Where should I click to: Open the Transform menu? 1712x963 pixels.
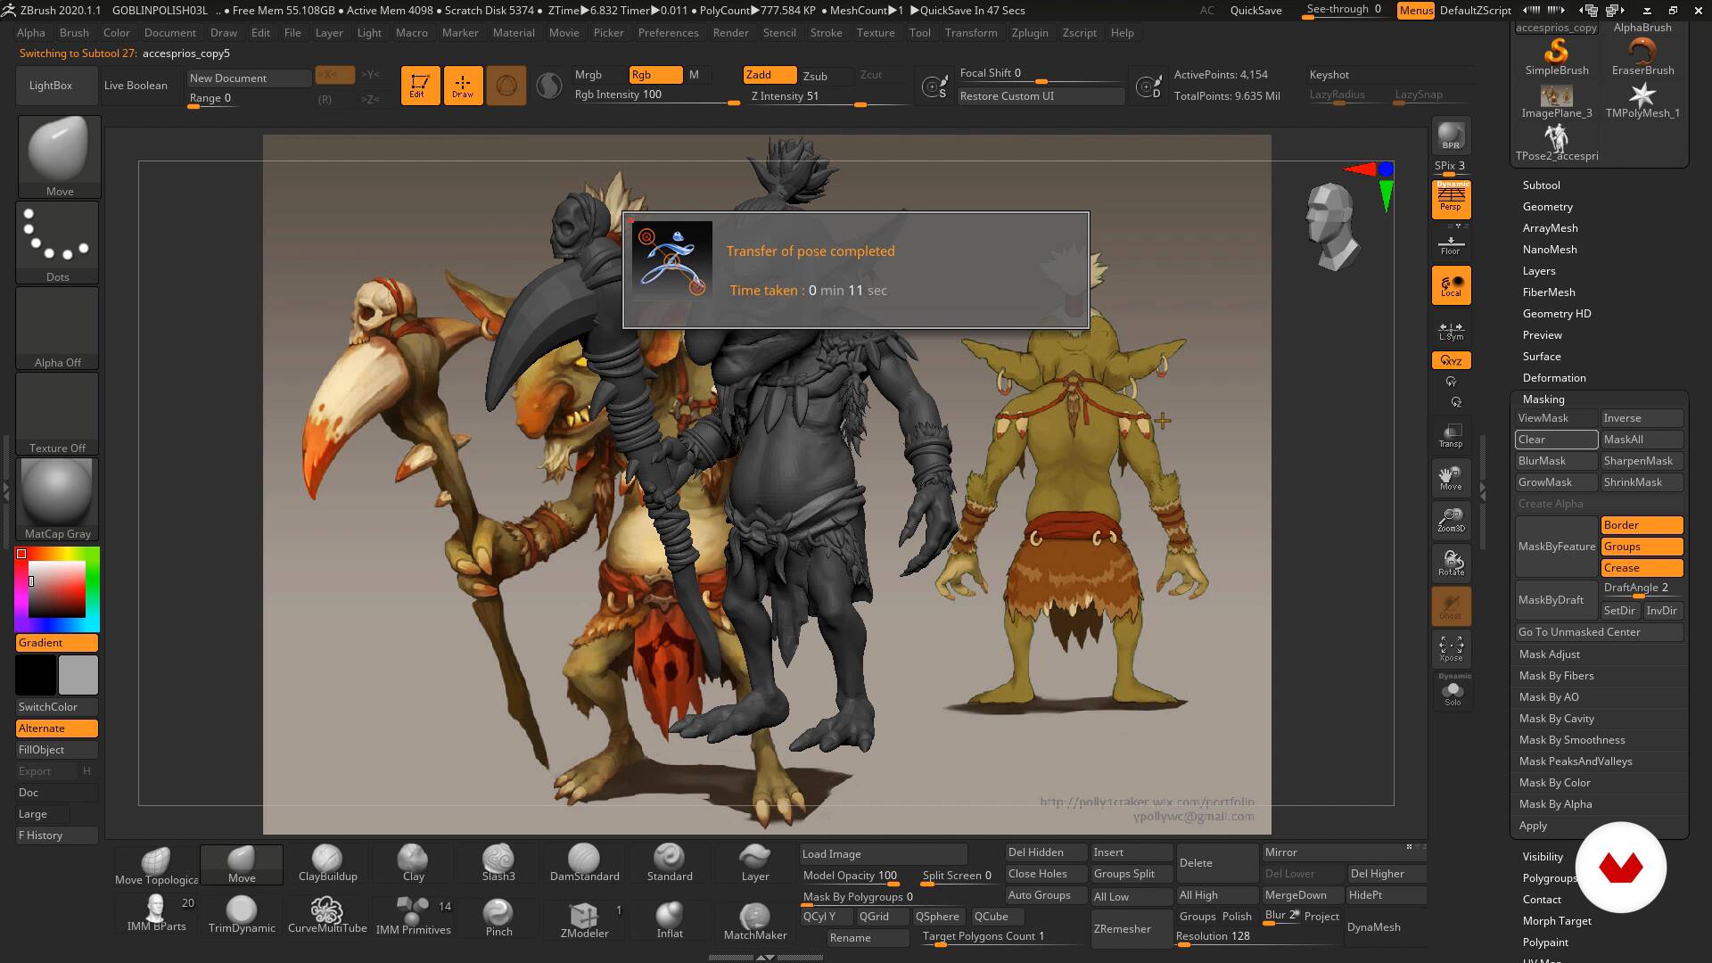[971, 33]
